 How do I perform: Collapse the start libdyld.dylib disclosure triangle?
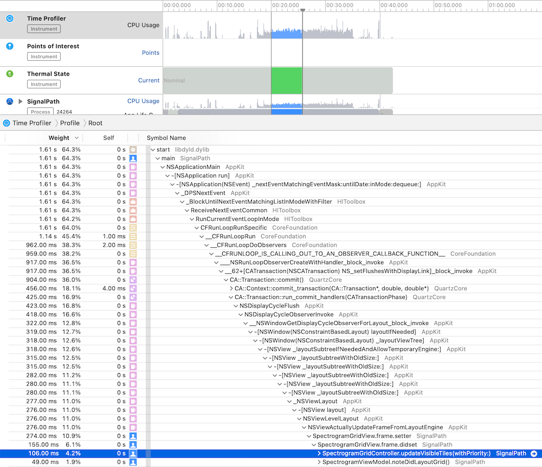tap(153, 149)
